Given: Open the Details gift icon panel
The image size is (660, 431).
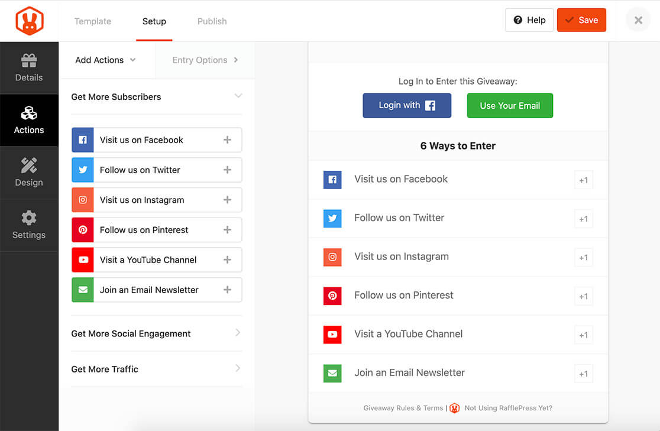Looking at the screenshot, I should point(29,68).
